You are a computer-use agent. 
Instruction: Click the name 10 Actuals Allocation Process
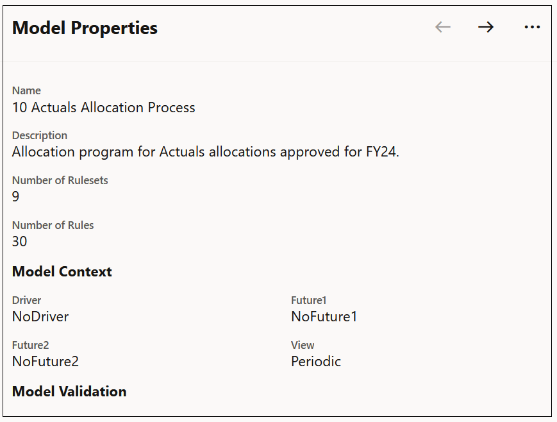tap(103, 107)
